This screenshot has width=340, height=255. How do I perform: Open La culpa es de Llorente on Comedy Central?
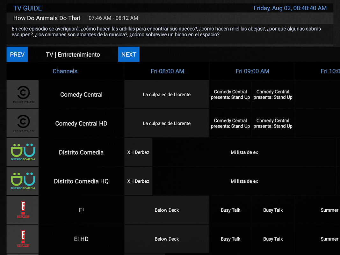(x=167, y=95)
